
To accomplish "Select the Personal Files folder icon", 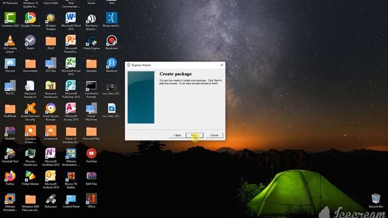I will tap(92, 131).
